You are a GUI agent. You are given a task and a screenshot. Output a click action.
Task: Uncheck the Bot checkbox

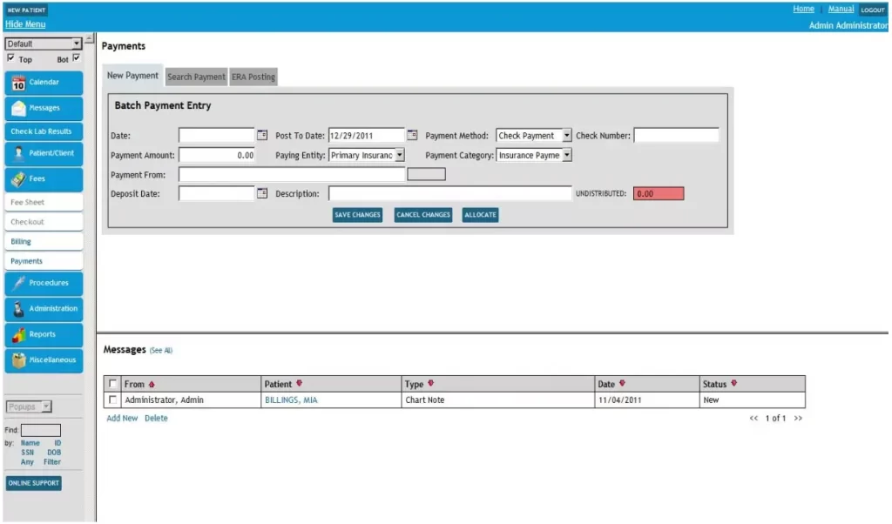(76, 58)
